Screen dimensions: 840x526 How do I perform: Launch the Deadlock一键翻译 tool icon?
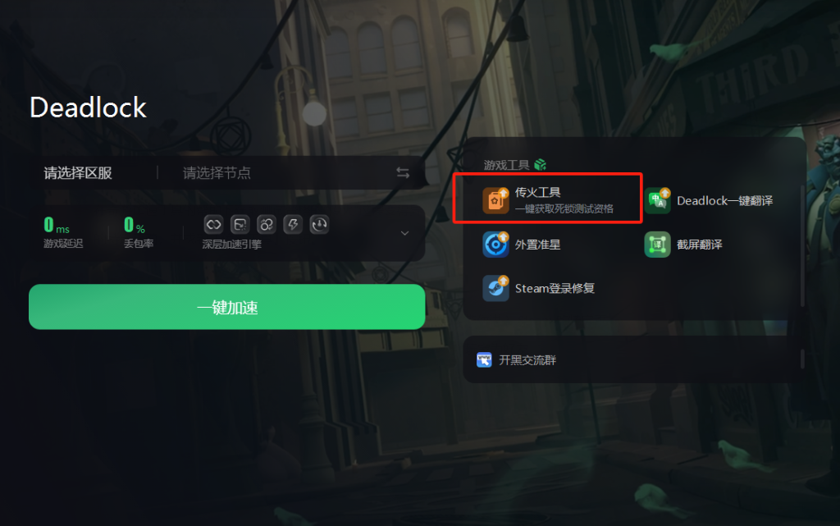pyautogui.click(x=657, y=200)
